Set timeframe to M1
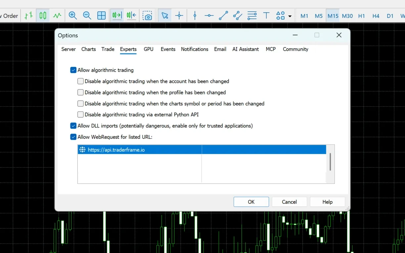Viewport: 405px width, 253px height. [x=304, y=16]
